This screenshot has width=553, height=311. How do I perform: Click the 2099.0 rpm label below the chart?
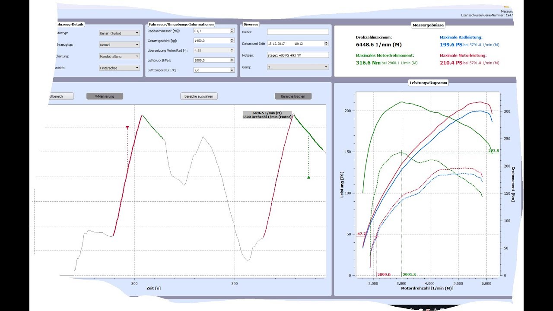(x=384, y=274)
